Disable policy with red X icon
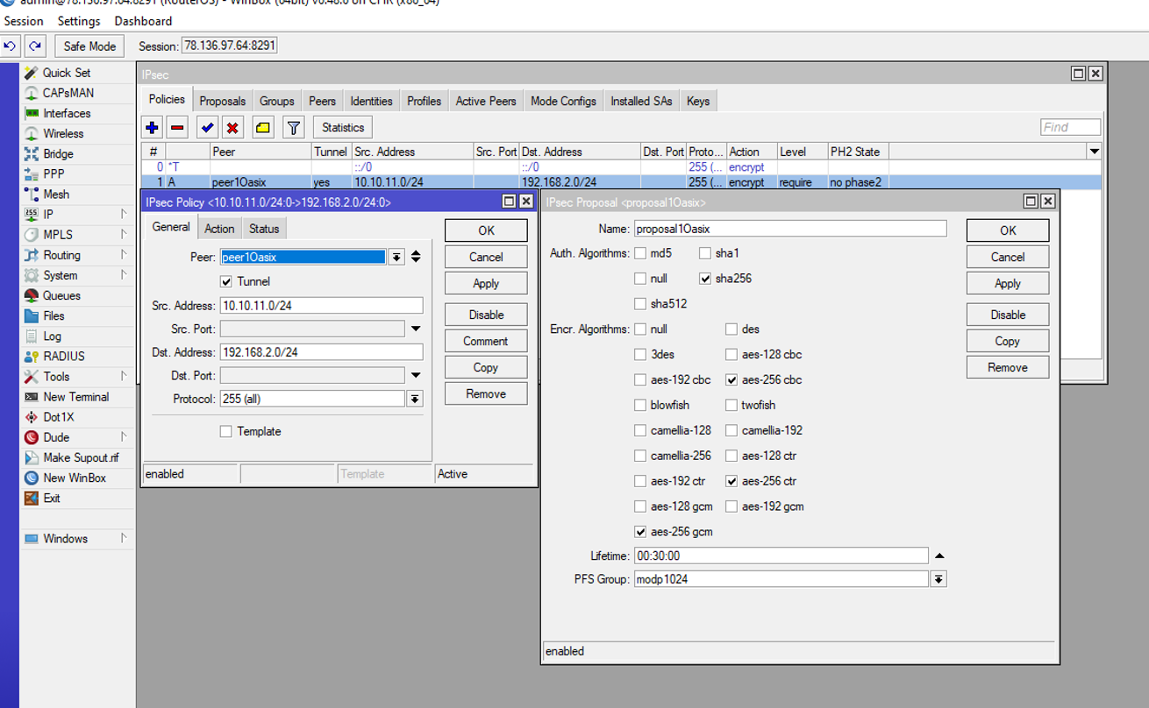 click(x=232, y=127)
